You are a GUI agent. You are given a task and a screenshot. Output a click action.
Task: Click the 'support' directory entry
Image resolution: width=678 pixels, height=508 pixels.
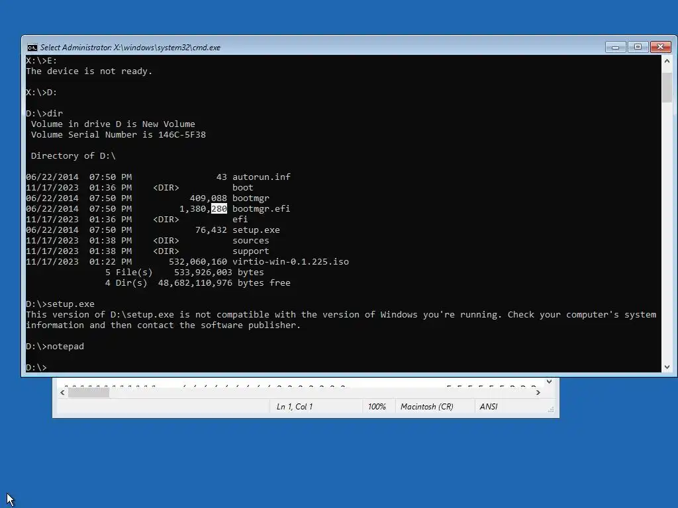pos(251,251)
